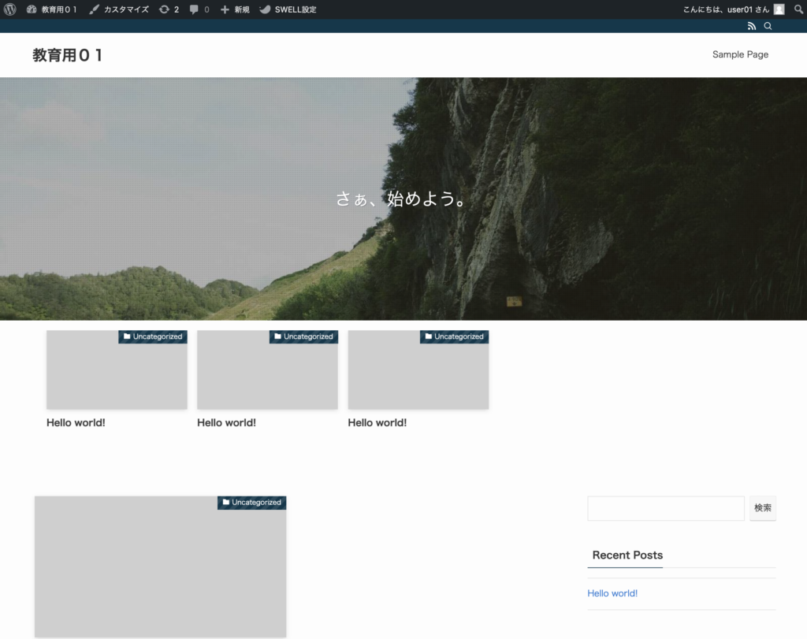Screen dimensions: 807x639
Task: Click the 検索 search button
Action: [x=763, y=508]
